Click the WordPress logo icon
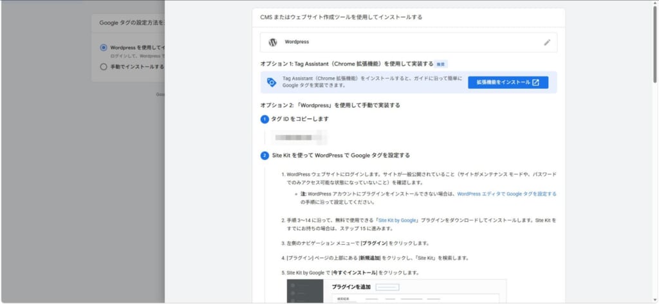659x304 pixels. click(273, 42)
